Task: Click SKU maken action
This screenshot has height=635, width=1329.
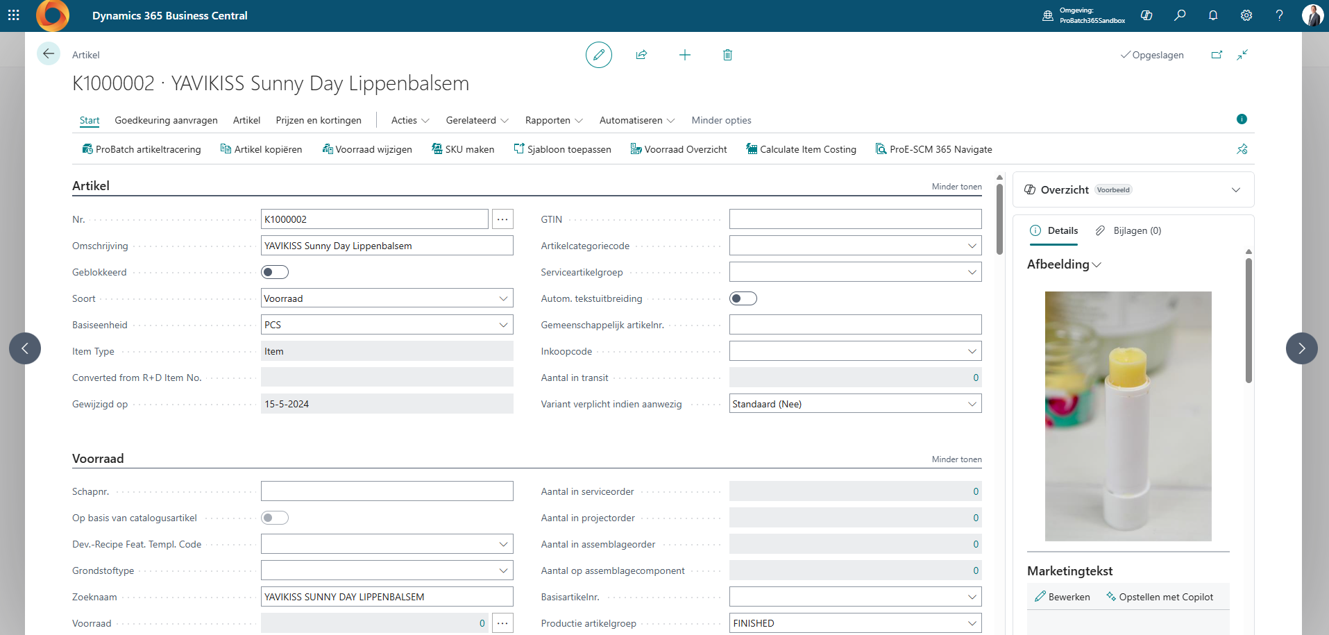Action: pos(463,149)
